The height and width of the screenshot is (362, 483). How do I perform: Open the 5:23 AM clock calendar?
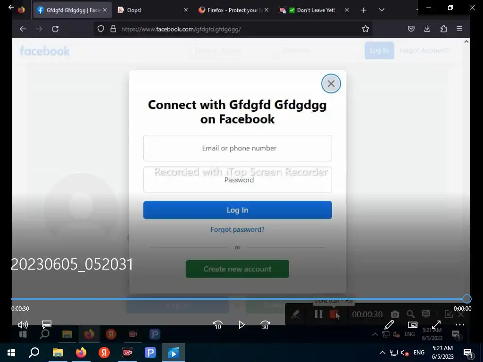tap(442, 353)
